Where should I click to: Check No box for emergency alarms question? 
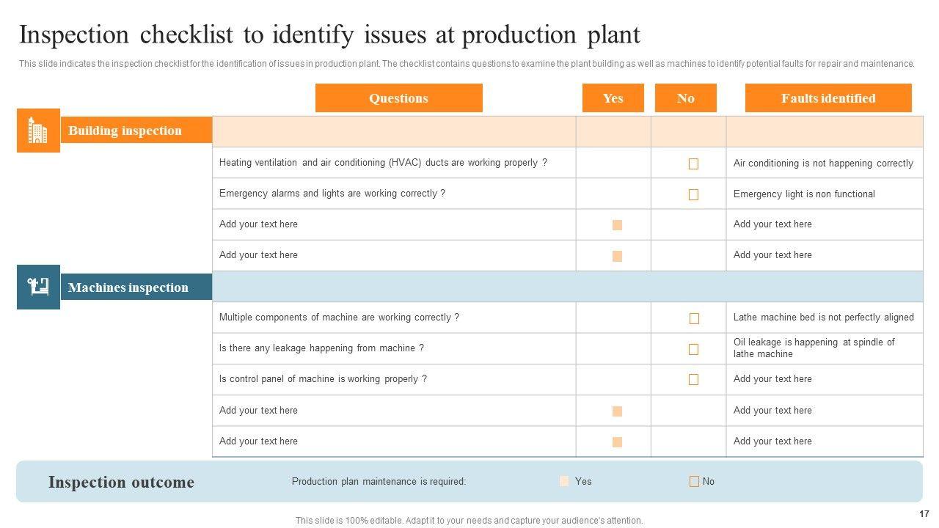[693, 195]
